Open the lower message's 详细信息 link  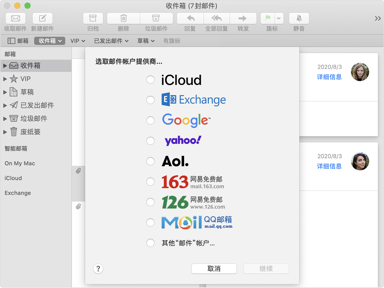(x=329, y=166)
